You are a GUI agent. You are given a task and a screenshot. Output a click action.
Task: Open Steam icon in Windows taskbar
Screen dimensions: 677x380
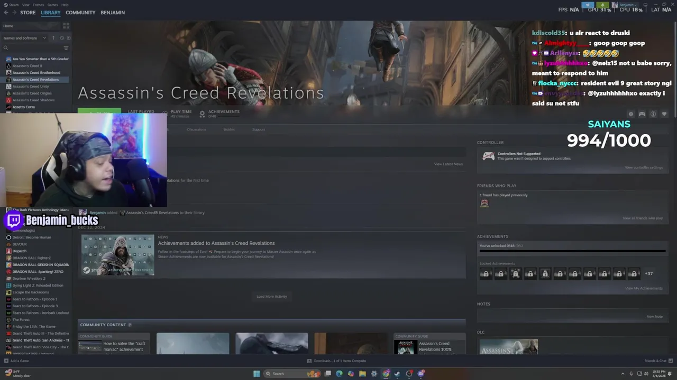click(x=397, y=374)
